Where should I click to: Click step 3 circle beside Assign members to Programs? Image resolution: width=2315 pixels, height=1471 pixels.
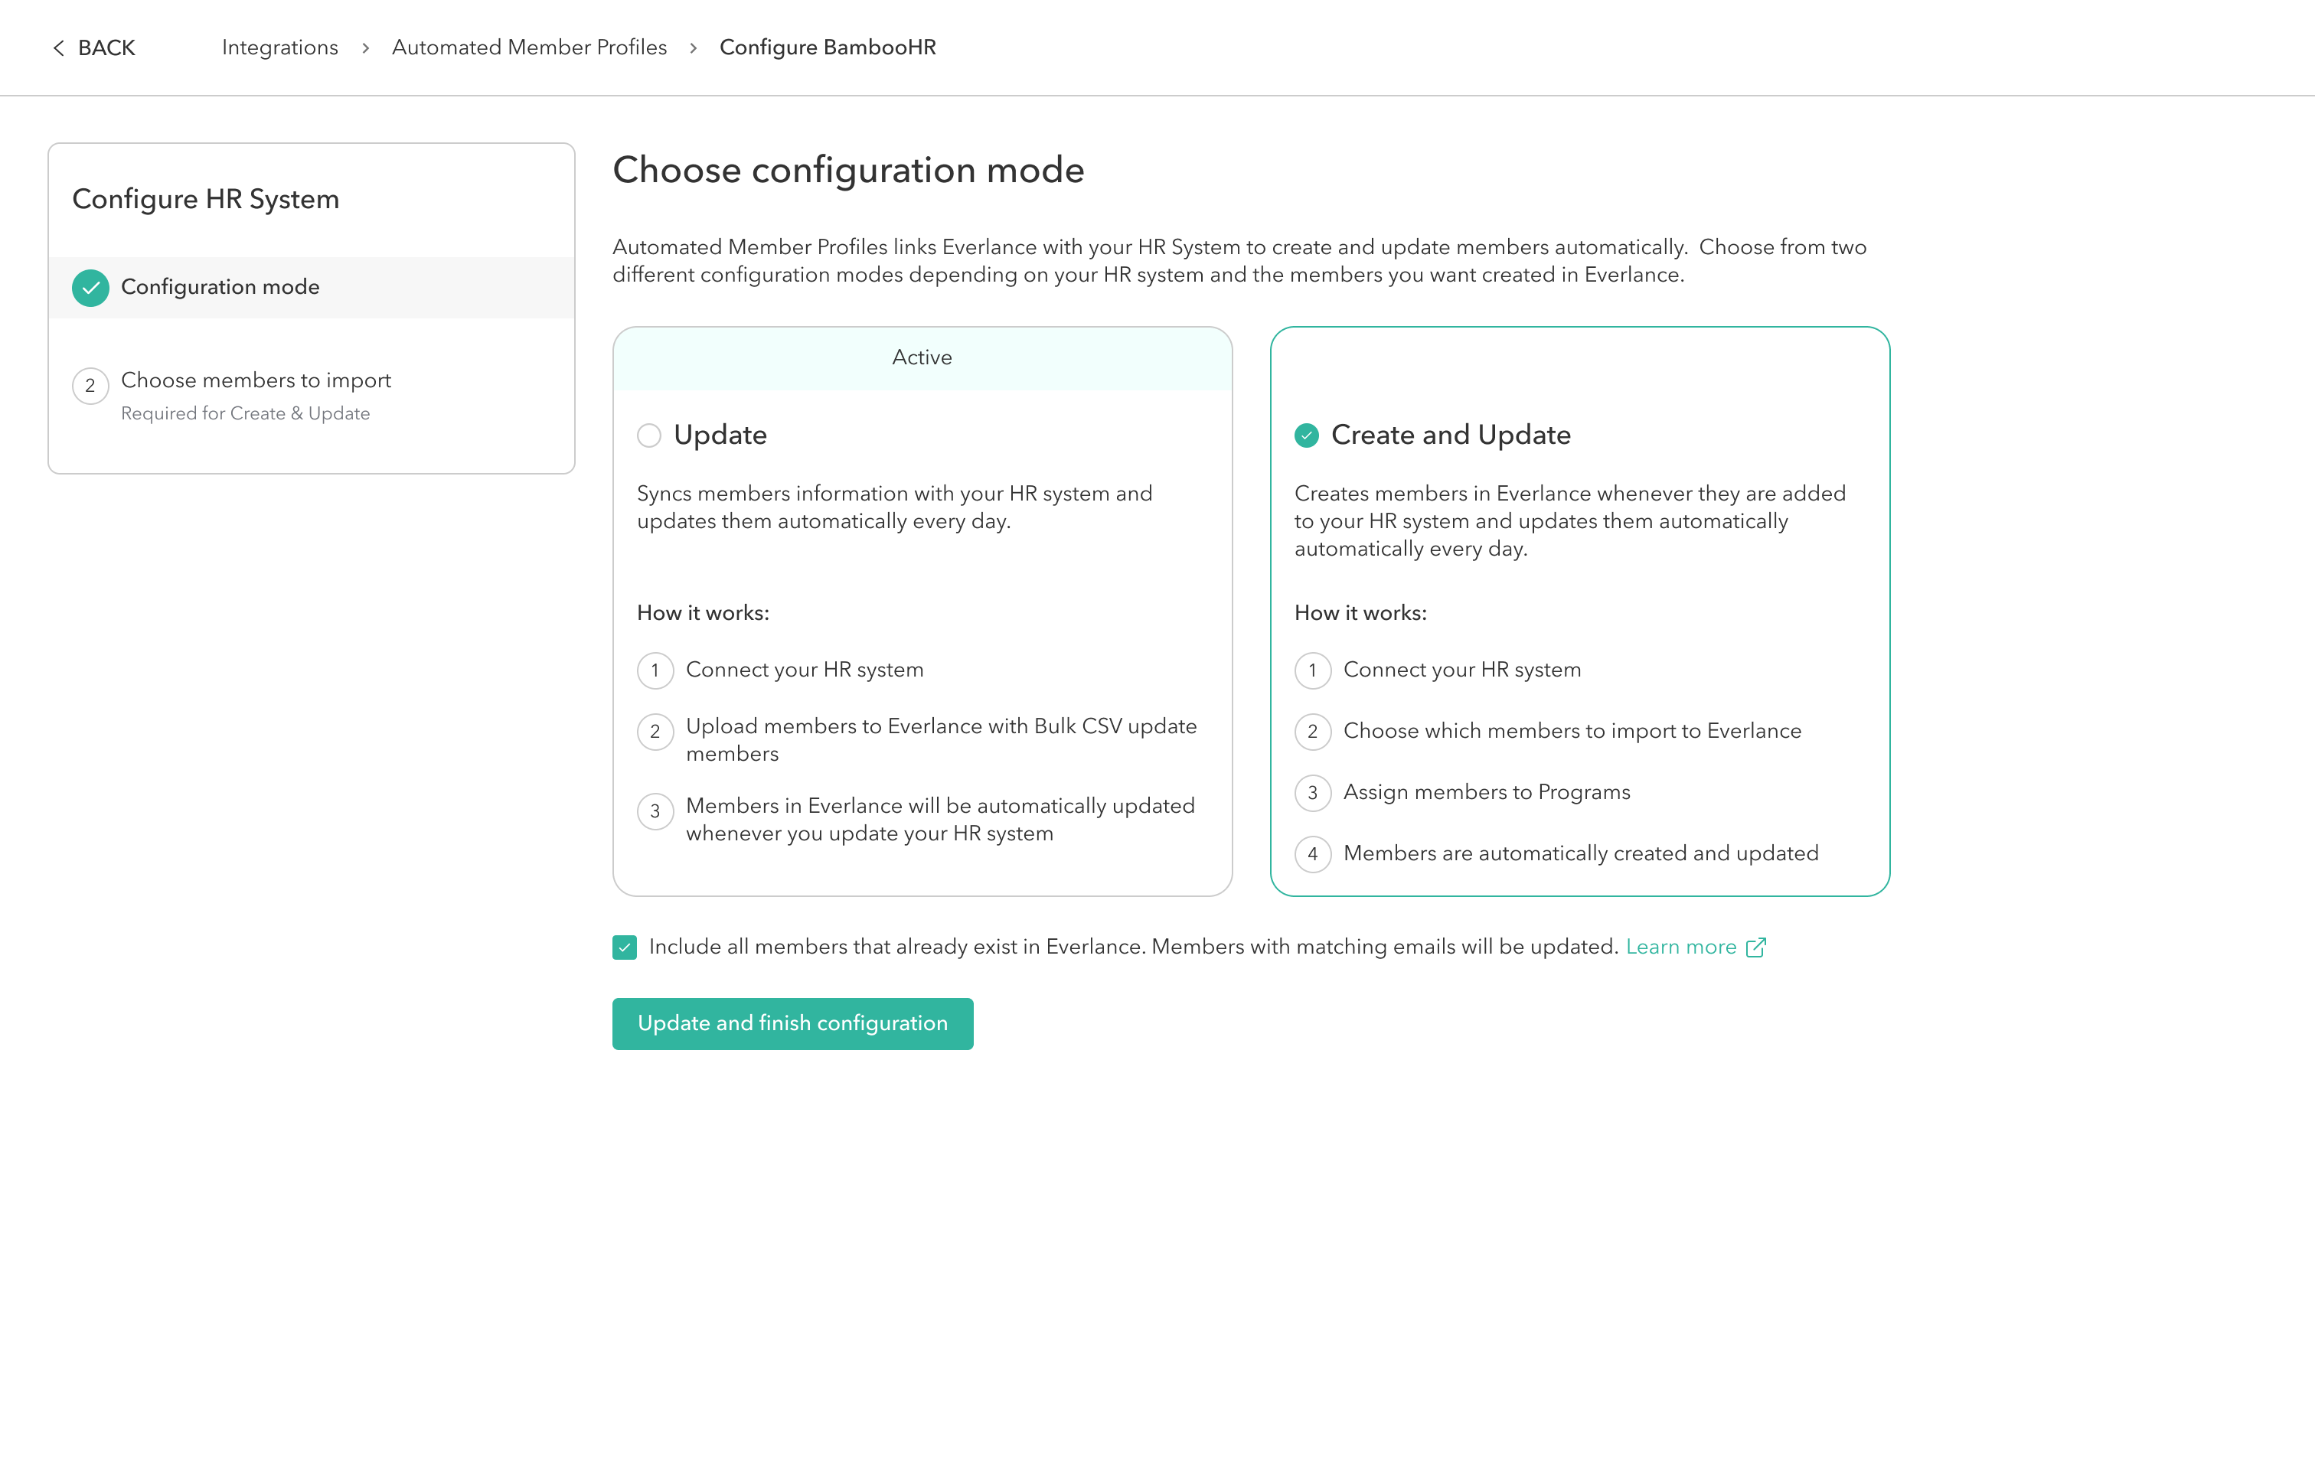pos(1312,792)
